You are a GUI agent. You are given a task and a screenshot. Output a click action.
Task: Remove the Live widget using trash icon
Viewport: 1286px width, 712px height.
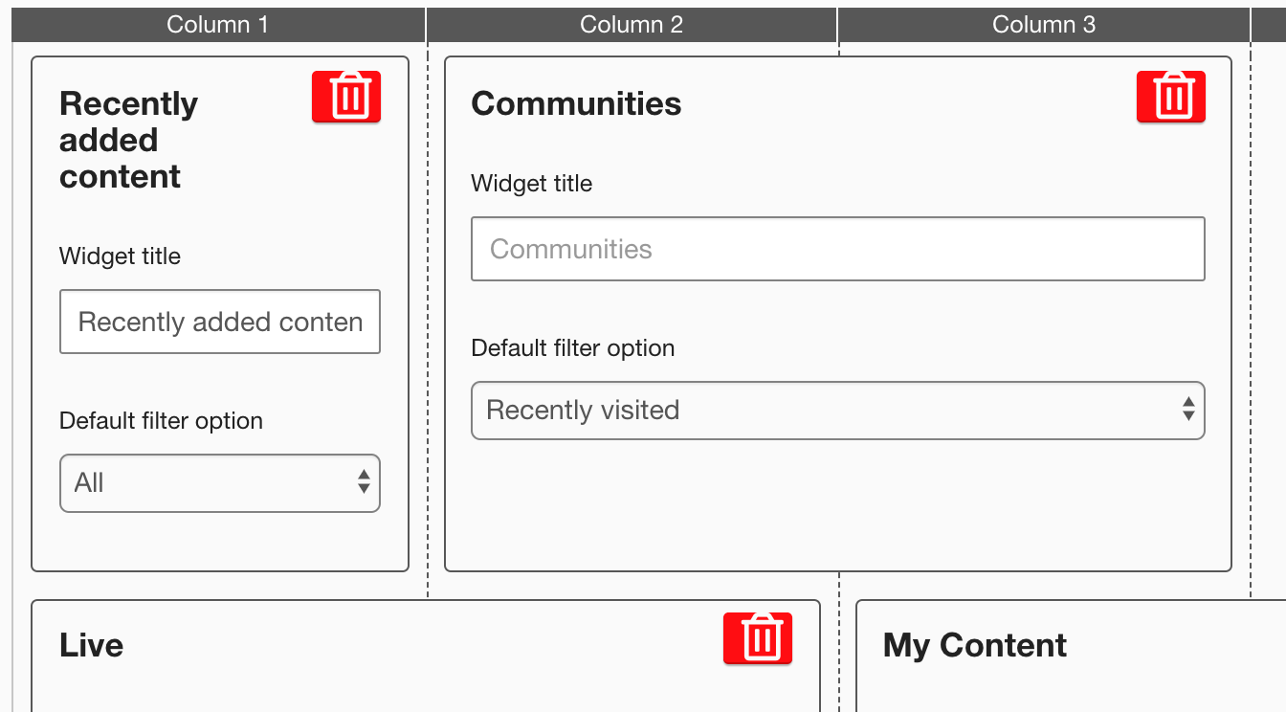[x=757, y=637]
